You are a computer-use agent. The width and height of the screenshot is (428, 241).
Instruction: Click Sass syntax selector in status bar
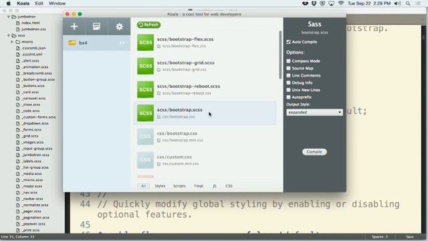click(x=409, y=237)
